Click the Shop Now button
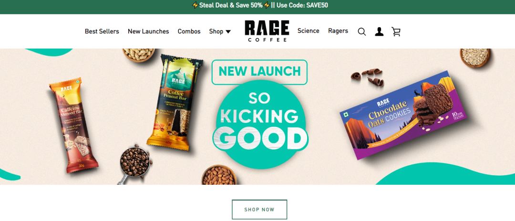515x221 pixels. click(259, 210)
